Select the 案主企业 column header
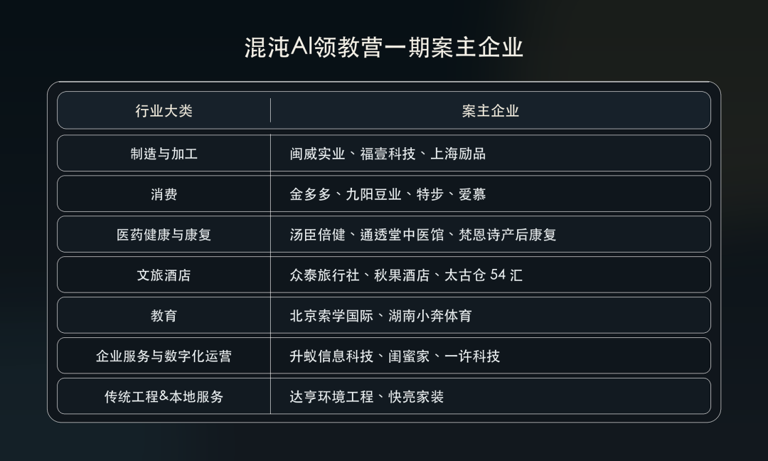The height and width of the screenshot is (461, 768). (490, 111)
